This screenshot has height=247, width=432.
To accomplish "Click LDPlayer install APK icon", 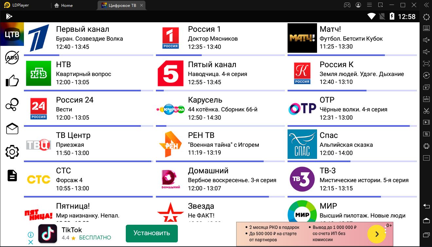I will [x=426, y=99].
